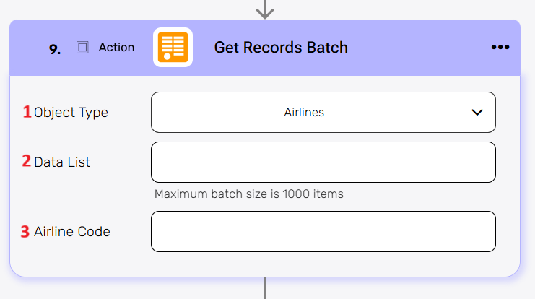535x299 pixels.
Task: Click the outgoing connector line below the card
Action: tap(266, 288)
